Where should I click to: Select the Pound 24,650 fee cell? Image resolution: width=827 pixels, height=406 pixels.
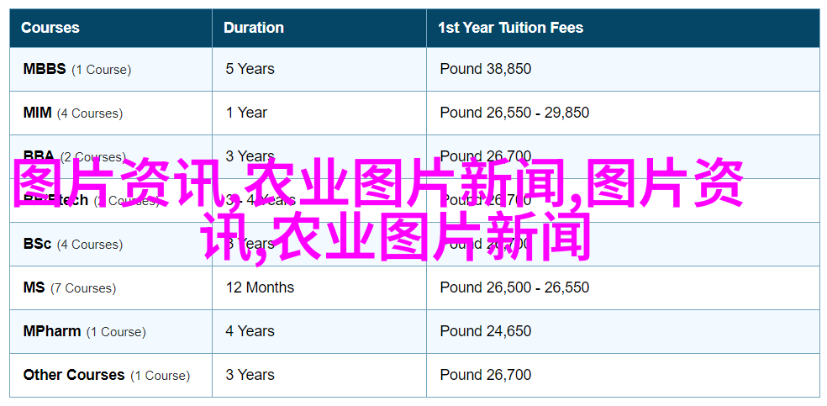click(486, 332)
